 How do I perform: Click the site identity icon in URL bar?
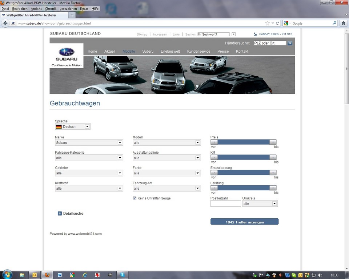click(x=13, y=23)
